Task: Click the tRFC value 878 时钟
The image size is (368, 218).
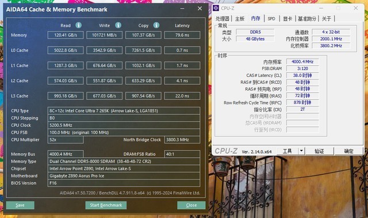Action: coord(302,103)
